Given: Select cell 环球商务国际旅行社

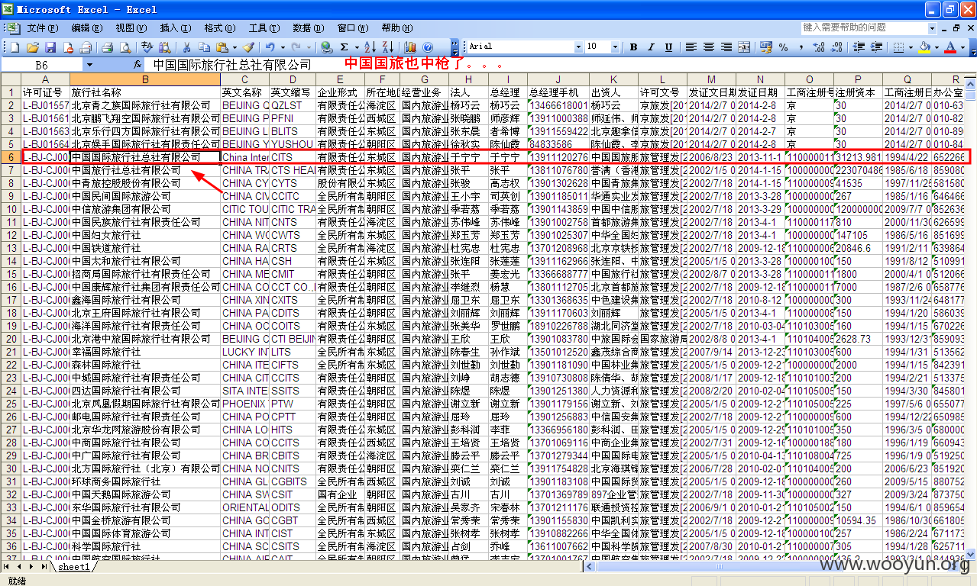Looking at the screenshot, I should tap(145, 481).
